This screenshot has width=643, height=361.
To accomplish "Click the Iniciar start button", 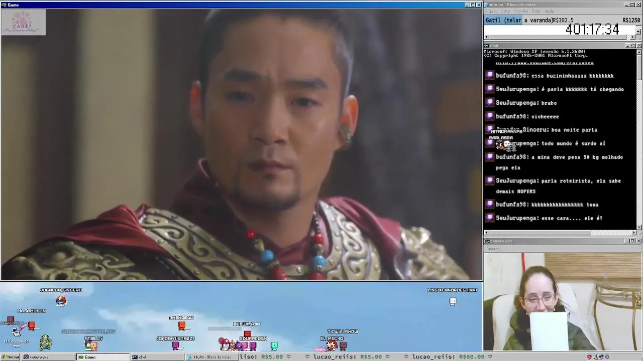I will pos(11,357).
